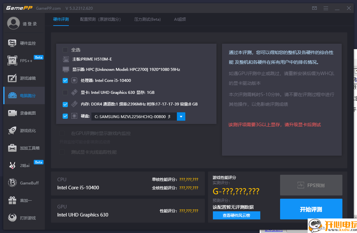Click the RAM stick icon beside 内存
The image size is (357, 233).
pos(74,104)
